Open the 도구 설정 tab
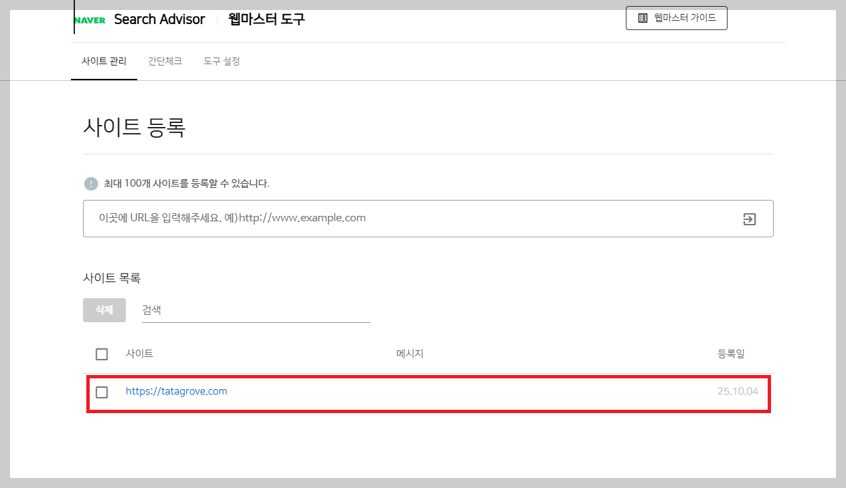The height and width of the screenshot is (488, 846). (x=222, y=61)
